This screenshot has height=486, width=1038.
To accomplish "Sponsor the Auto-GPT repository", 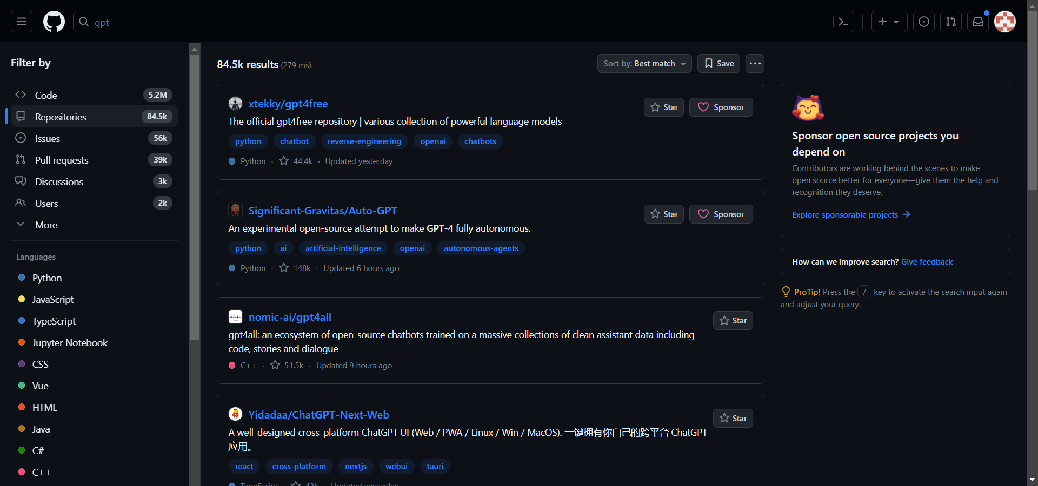I will pyautogui.click(x=721, y=214).
